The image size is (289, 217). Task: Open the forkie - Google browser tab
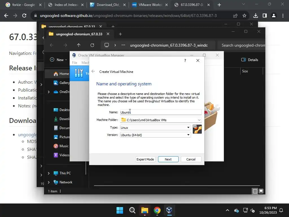click(24, 5)
